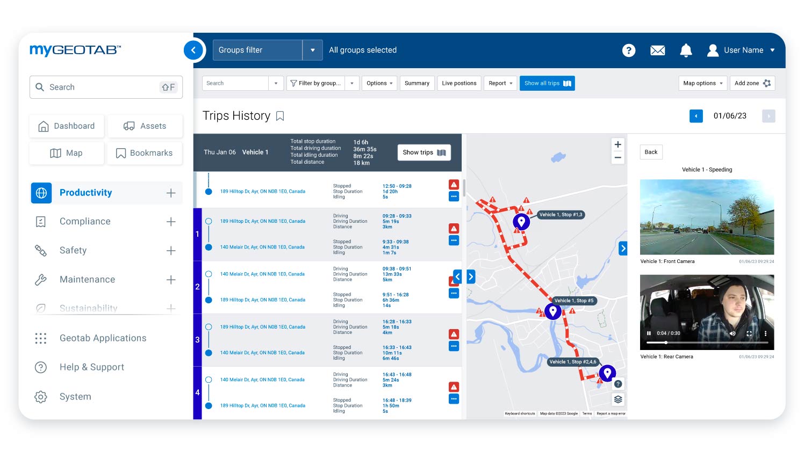Click the map layers icon
Screen dimensions: 804x452
(x=618, y=399)
